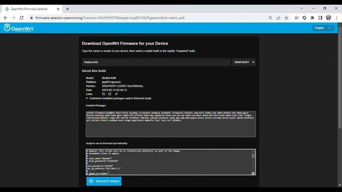
Task: Open the Extensions puzzle icon
Action: tap(312, 18)
